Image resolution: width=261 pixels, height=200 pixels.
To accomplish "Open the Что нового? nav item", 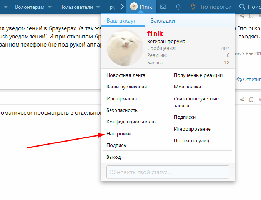I will coord(215,7).
